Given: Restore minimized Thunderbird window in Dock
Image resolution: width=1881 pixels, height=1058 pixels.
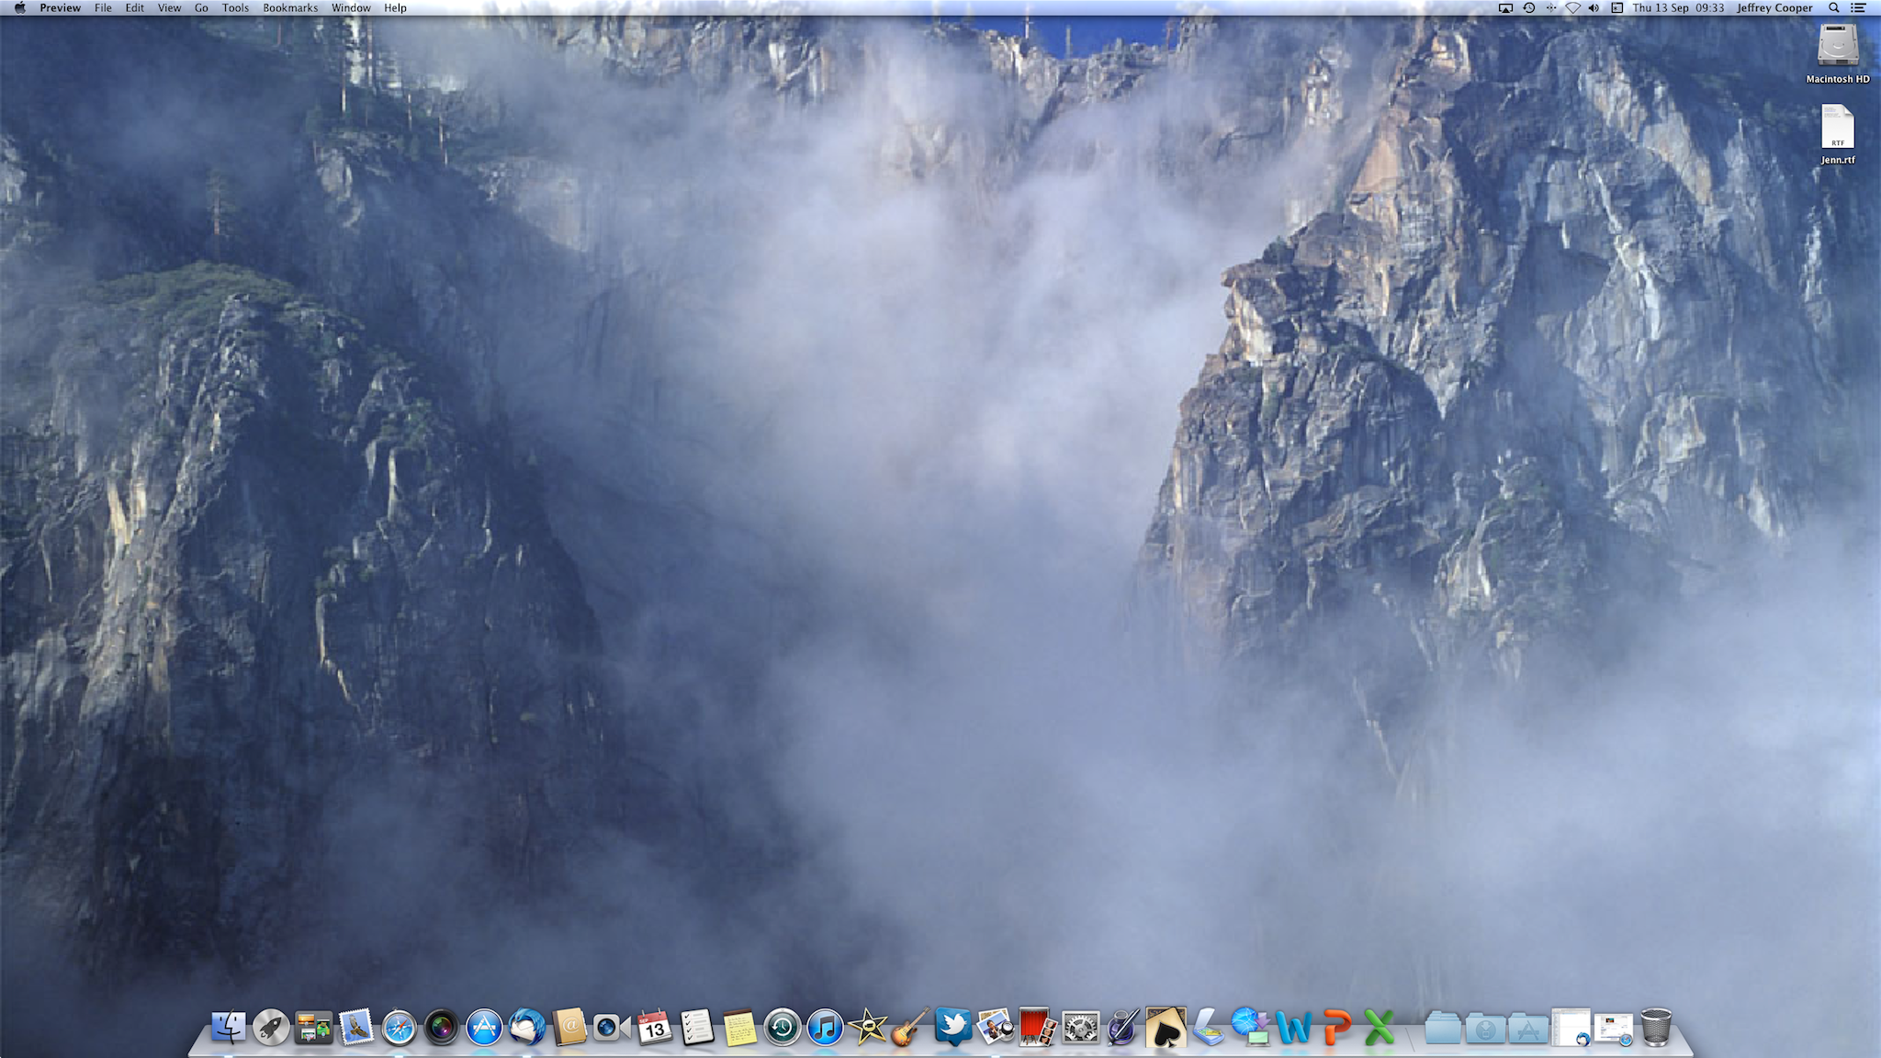Looking at the screenshot, I should click(x=1571, y=1027).
